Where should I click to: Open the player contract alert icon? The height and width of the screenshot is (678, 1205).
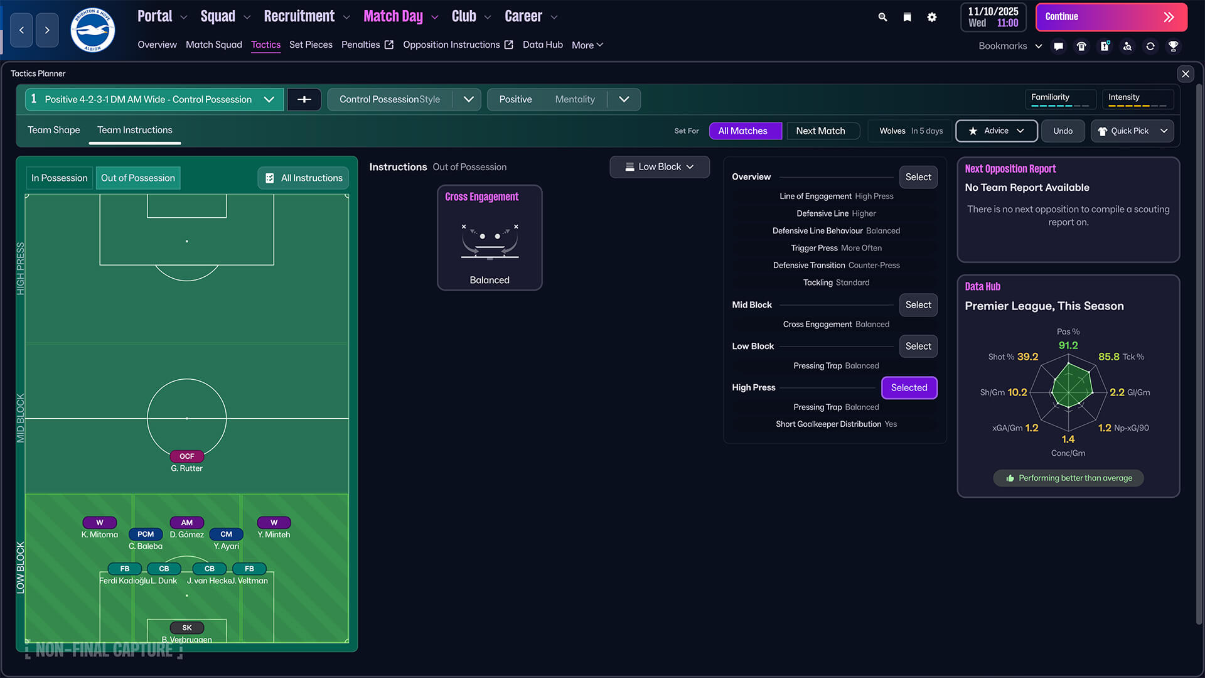tap(1105, 46)
